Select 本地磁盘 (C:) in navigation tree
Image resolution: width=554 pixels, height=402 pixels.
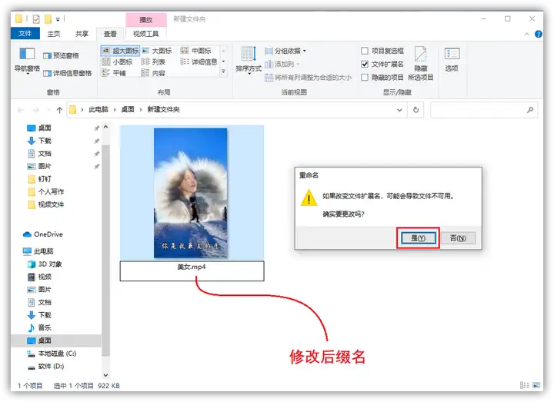[x=57, y=353]
